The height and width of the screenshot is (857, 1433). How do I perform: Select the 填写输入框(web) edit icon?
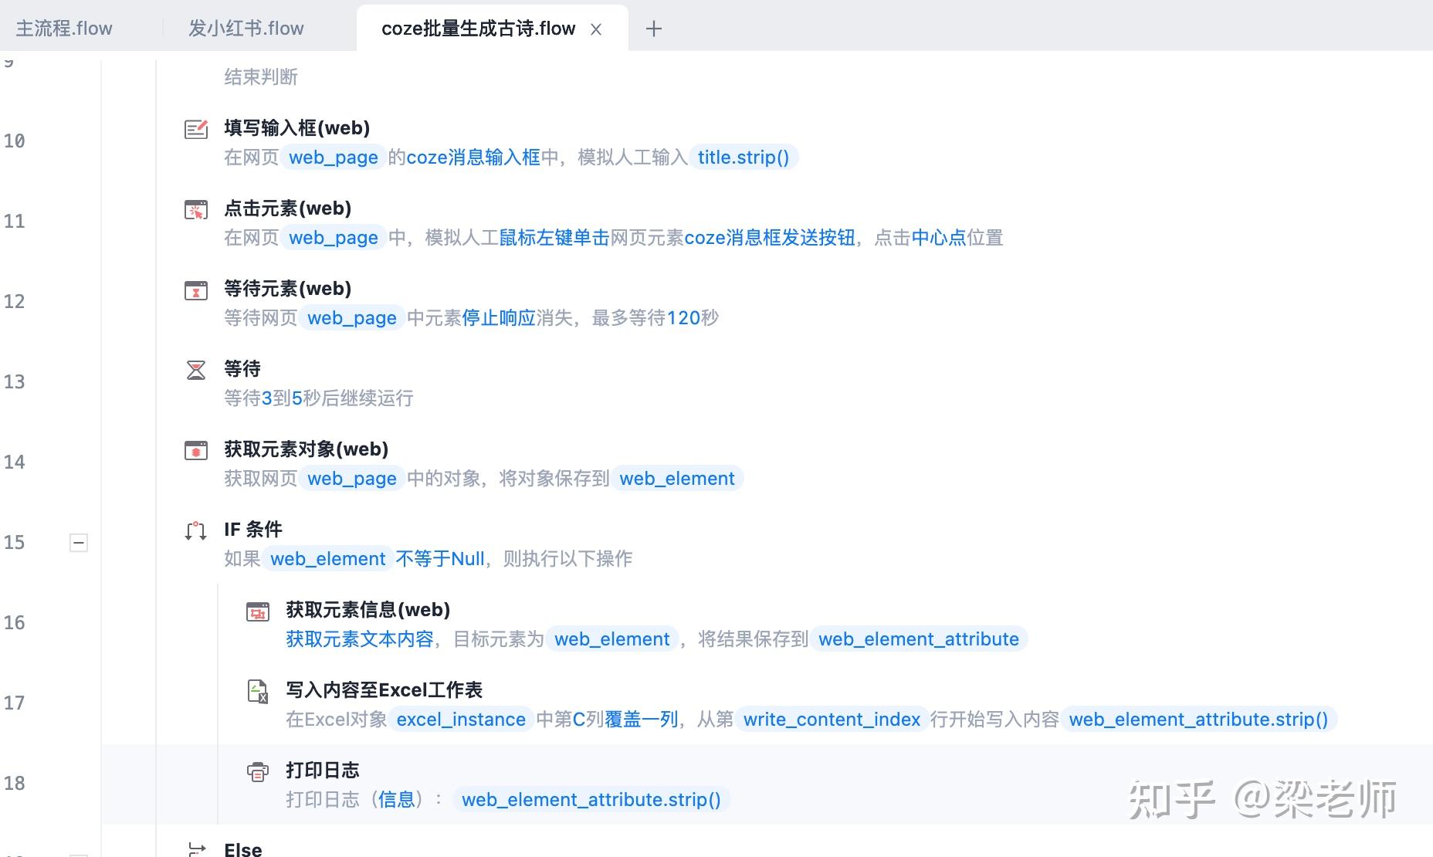point(196,129)
